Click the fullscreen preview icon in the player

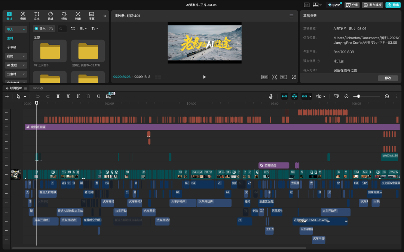pyautogui.click(x=294, y=77)
